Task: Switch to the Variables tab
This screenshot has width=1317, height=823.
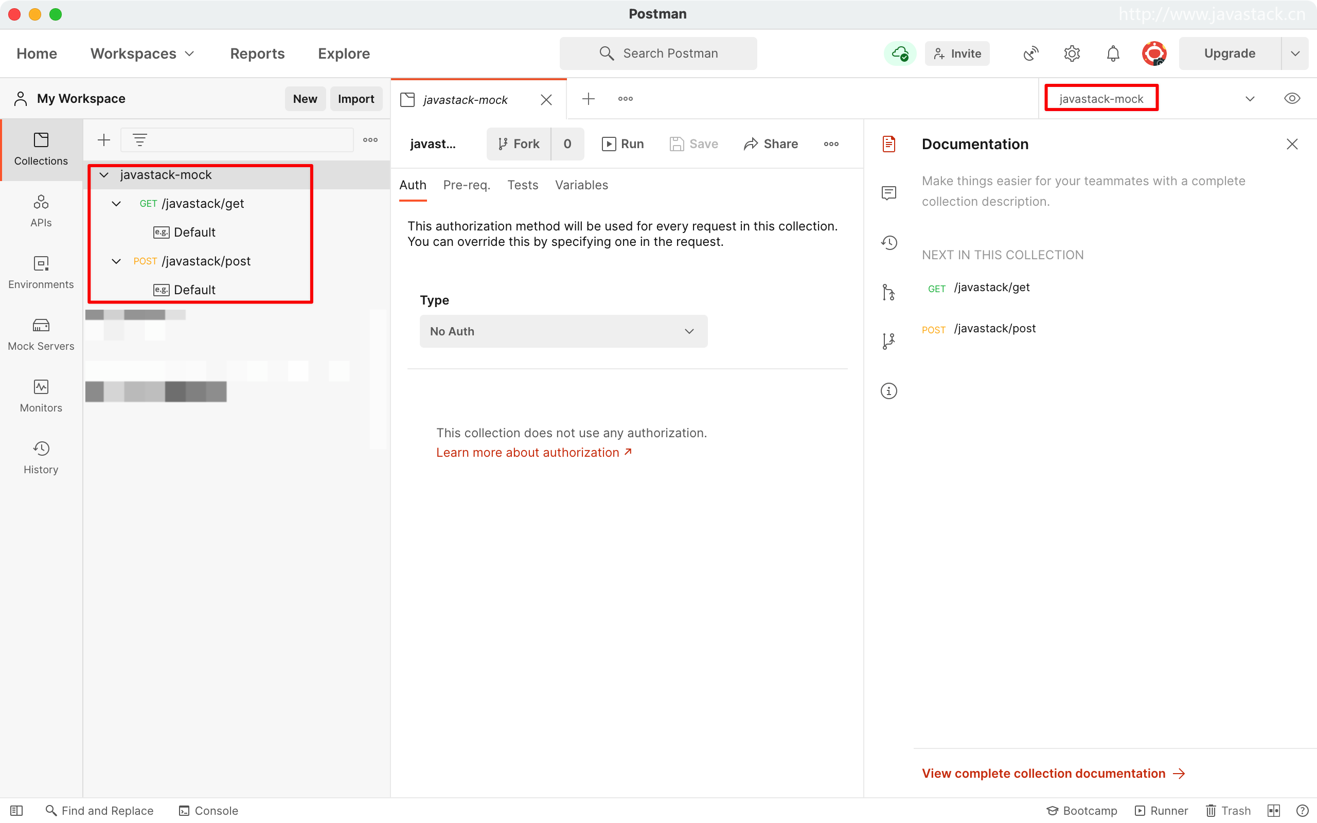Action: coord(581,185)
